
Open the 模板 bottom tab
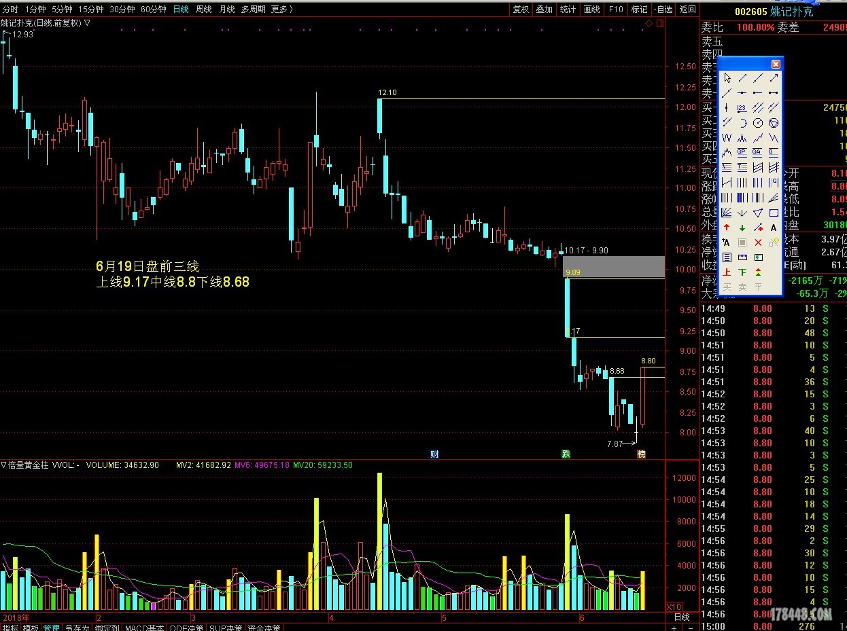(31, 628)
